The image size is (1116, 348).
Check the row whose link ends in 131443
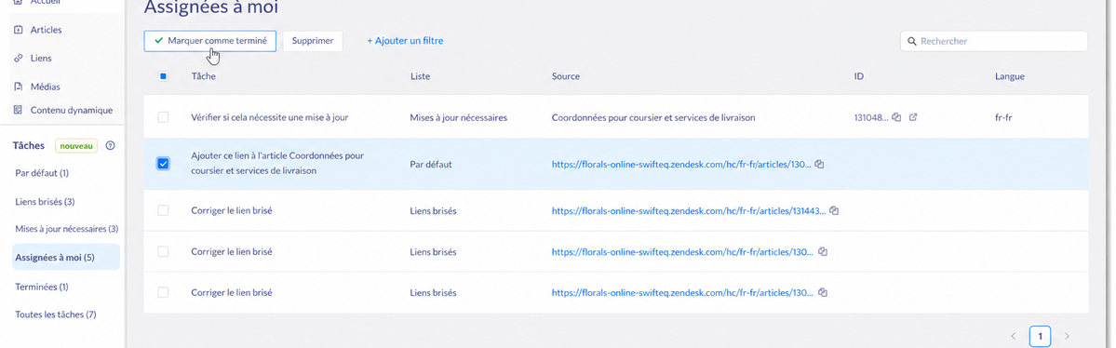(163, 211)
